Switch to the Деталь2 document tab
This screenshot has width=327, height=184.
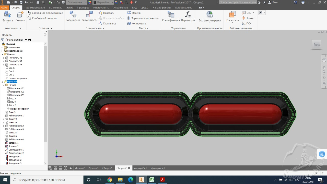click(80, 168)
